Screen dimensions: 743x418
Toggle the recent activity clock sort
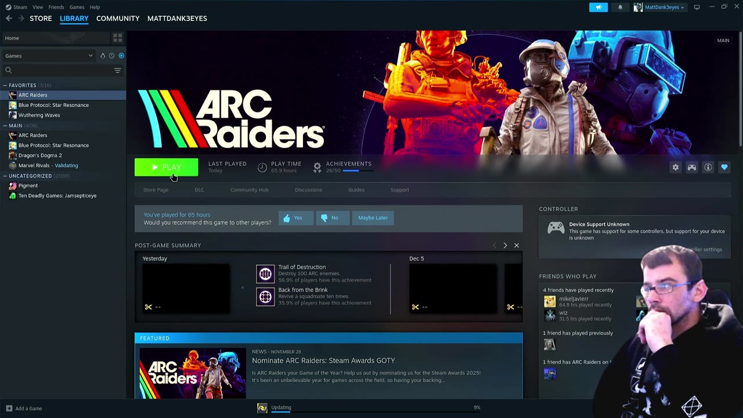(111, 56)
